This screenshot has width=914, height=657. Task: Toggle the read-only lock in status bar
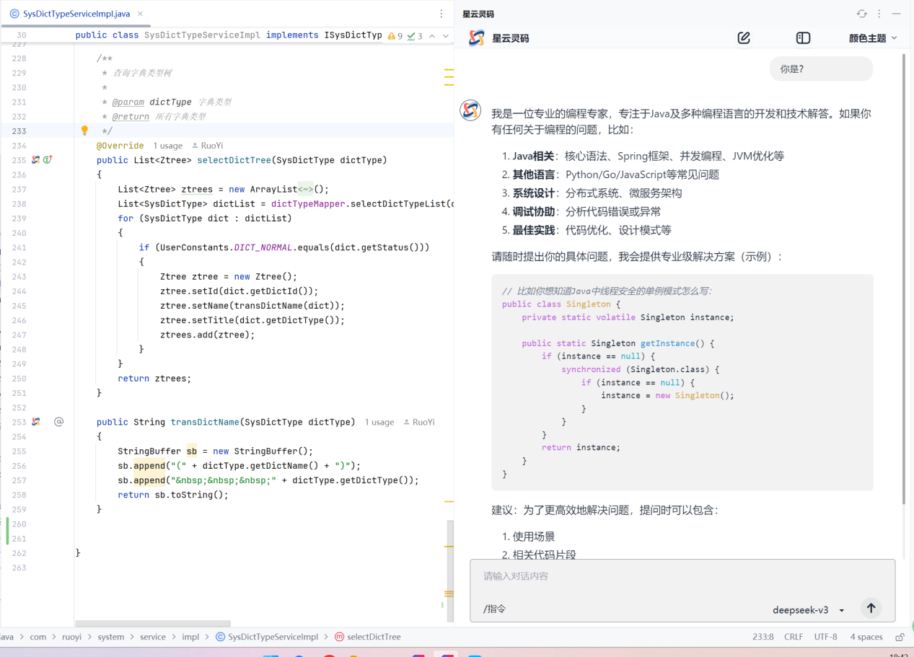pyautogui.click(x=900, y=637)
